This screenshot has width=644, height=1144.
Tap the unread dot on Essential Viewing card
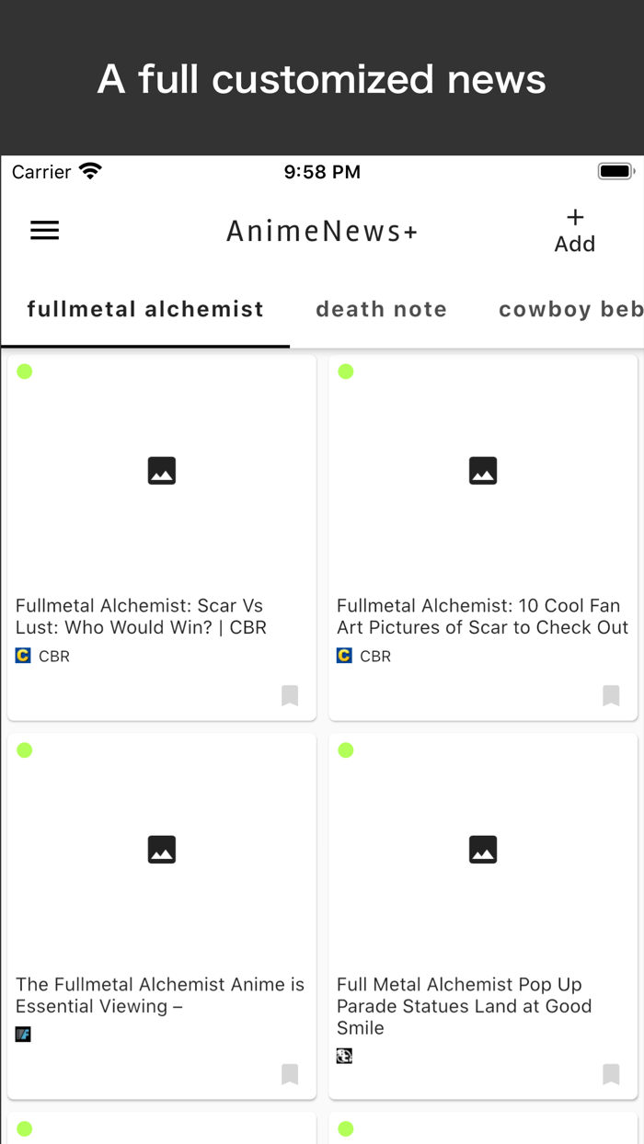click(25, 749)
